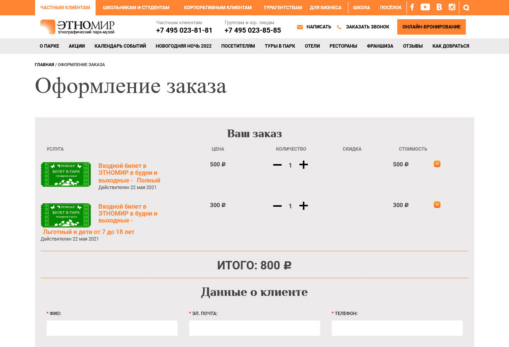Click the Льготный ticket thumbnail image
The image size is (509, 347).
click(x=66, y=215)
